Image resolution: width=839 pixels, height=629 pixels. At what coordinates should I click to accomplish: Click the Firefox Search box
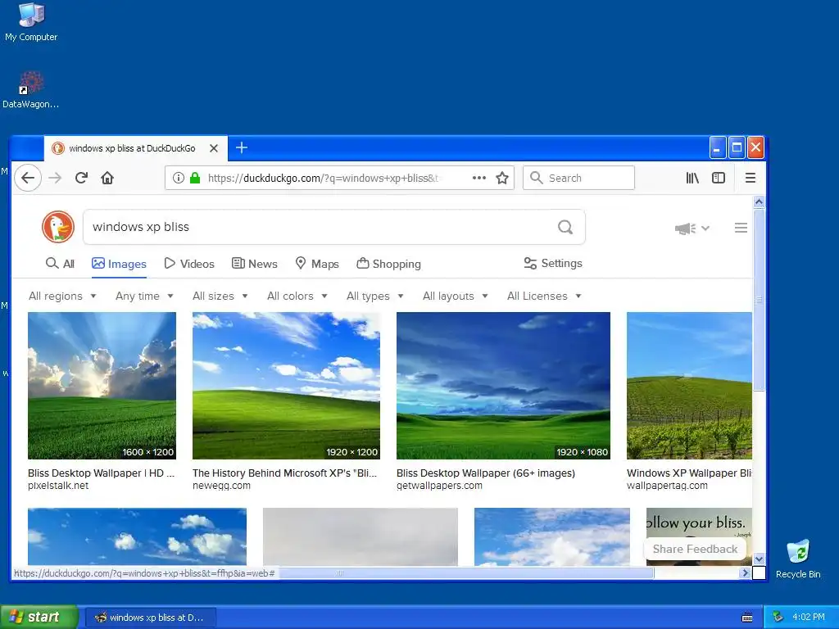pos(578,178)
